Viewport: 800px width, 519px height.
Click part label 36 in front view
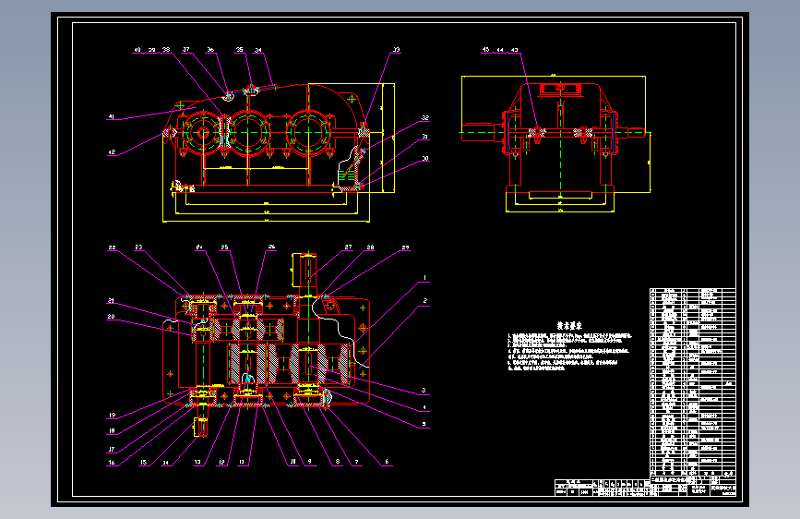coord(210,50)
